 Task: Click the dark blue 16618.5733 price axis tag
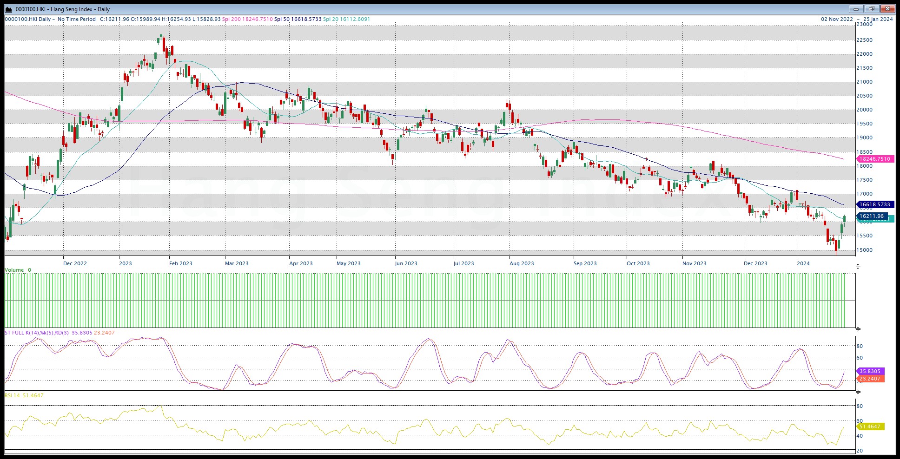[x=874, y=204]
